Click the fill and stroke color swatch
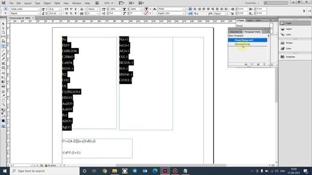 pyautogui.click(x=3, y=111)
